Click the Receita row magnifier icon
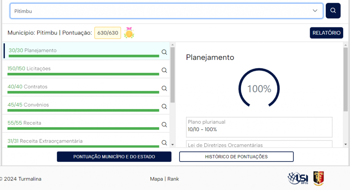This screenshot has width=350, height=190. tap(164, 125)
